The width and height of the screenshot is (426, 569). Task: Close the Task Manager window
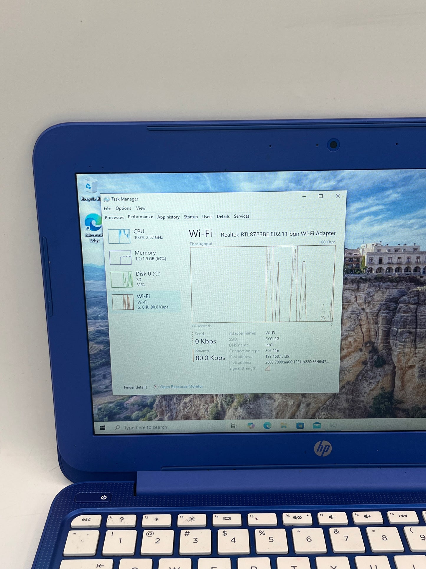tap(338, 196)
